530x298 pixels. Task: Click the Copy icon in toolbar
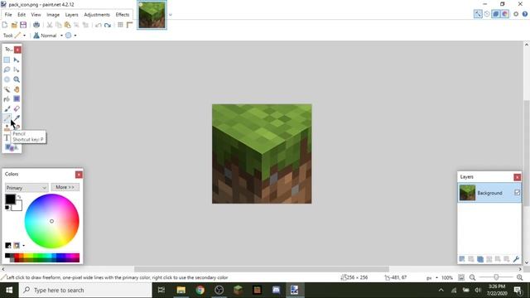click(x=59, y=25)
